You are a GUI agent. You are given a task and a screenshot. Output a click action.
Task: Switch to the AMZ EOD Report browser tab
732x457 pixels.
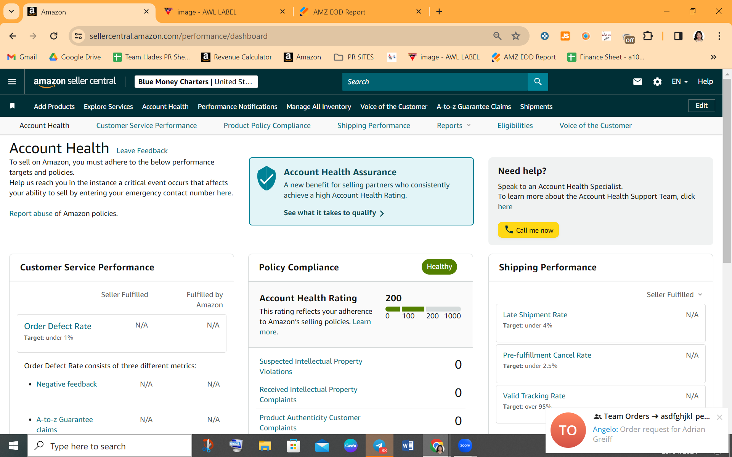pos(361,12)
